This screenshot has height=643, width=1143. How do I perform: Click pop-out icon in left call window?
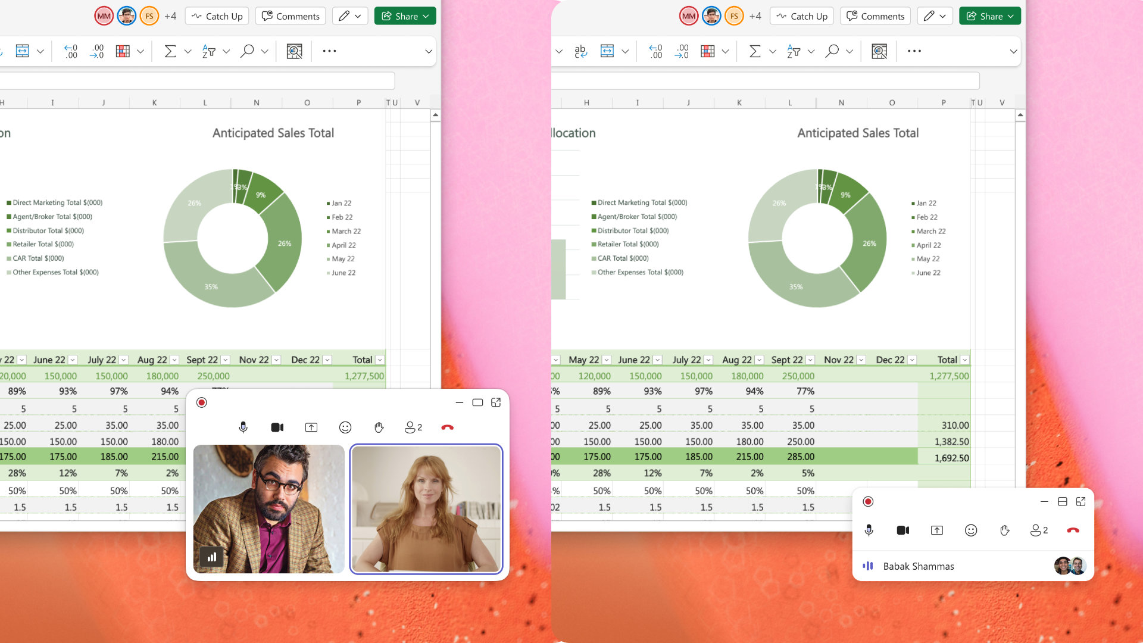(496, 403)
